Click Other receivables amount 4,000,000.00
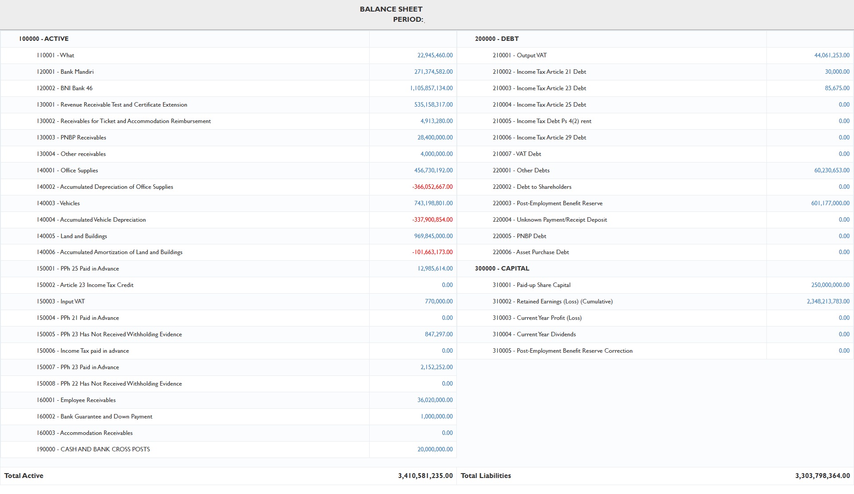The height and width of the screenshot is (494, 854). [x=436, y=154]
